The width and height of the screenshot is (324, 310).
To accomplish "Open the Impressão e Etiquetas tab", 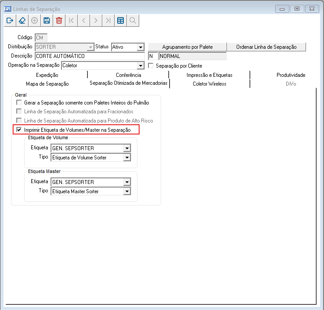I will [x=209, y=75].
